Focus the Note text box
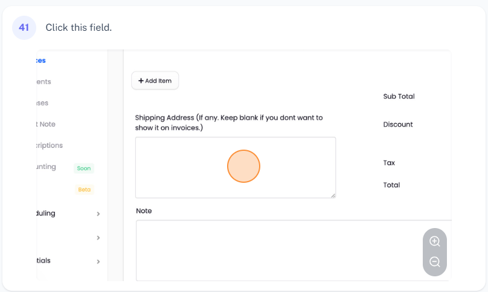The width and height of the screenshot is (488, 292). [293, 250]
